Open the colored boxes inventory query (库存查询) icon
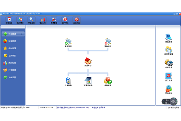The image size is (181, 121). pyautogui.click(x=108, y=82)
